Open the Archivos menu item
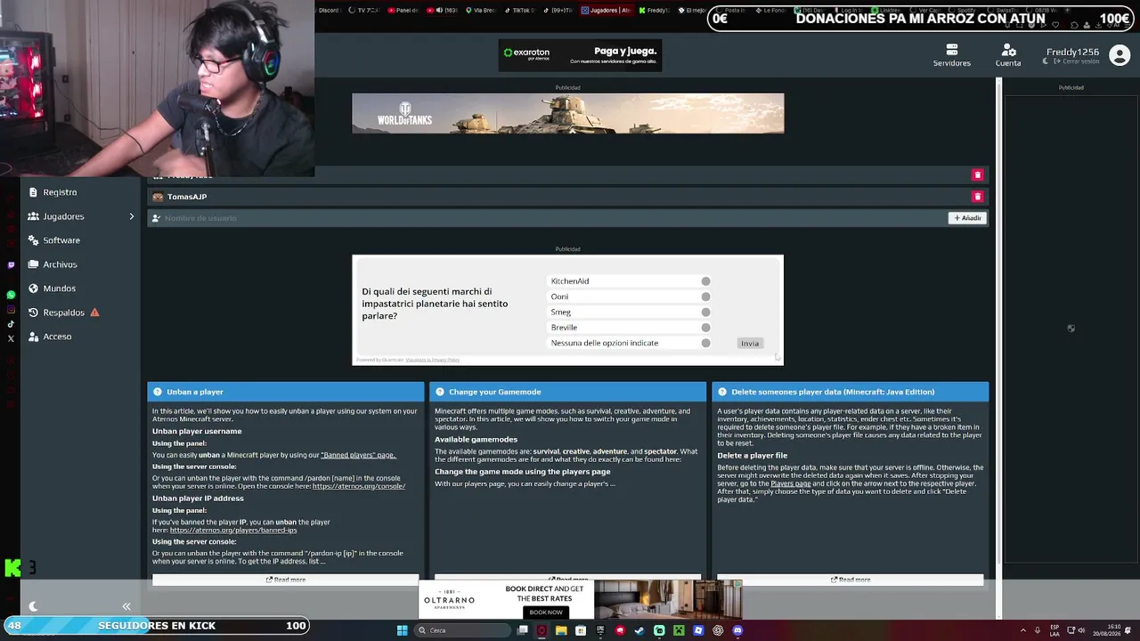1140x641 pixels. pos(61,264)
